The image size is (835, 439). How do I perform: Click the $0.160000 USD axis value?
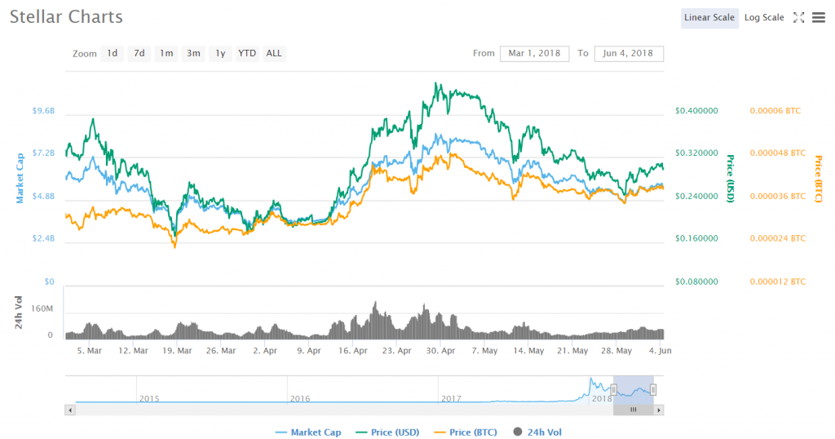coord(696,239)
